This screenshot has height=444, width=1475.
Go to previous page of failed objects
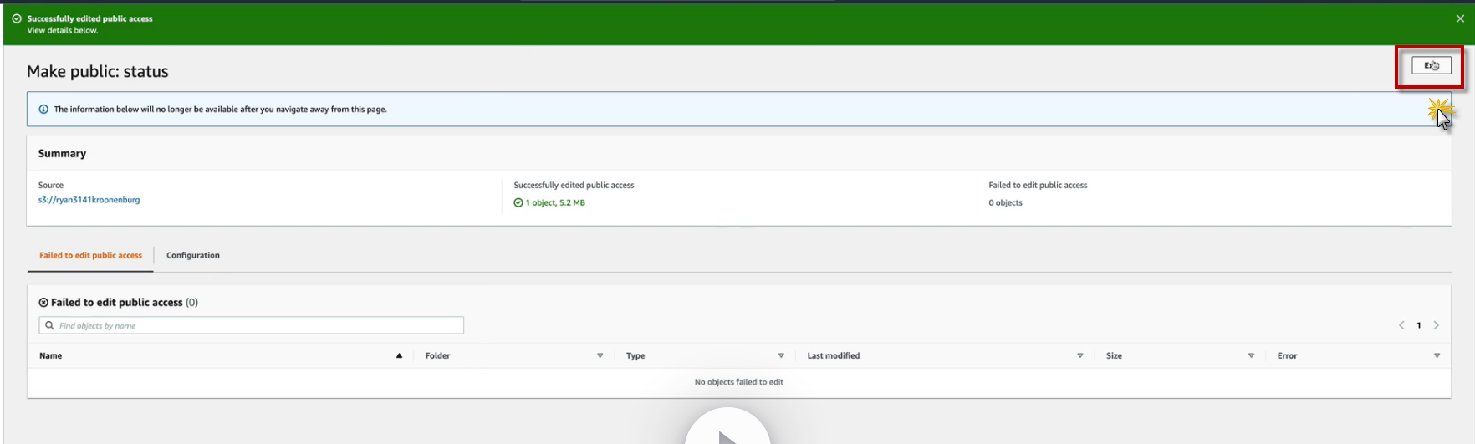[x=1401, y=325]
